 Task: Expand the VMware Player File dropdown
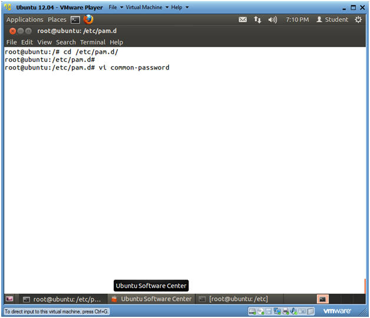tap(116, 7)
